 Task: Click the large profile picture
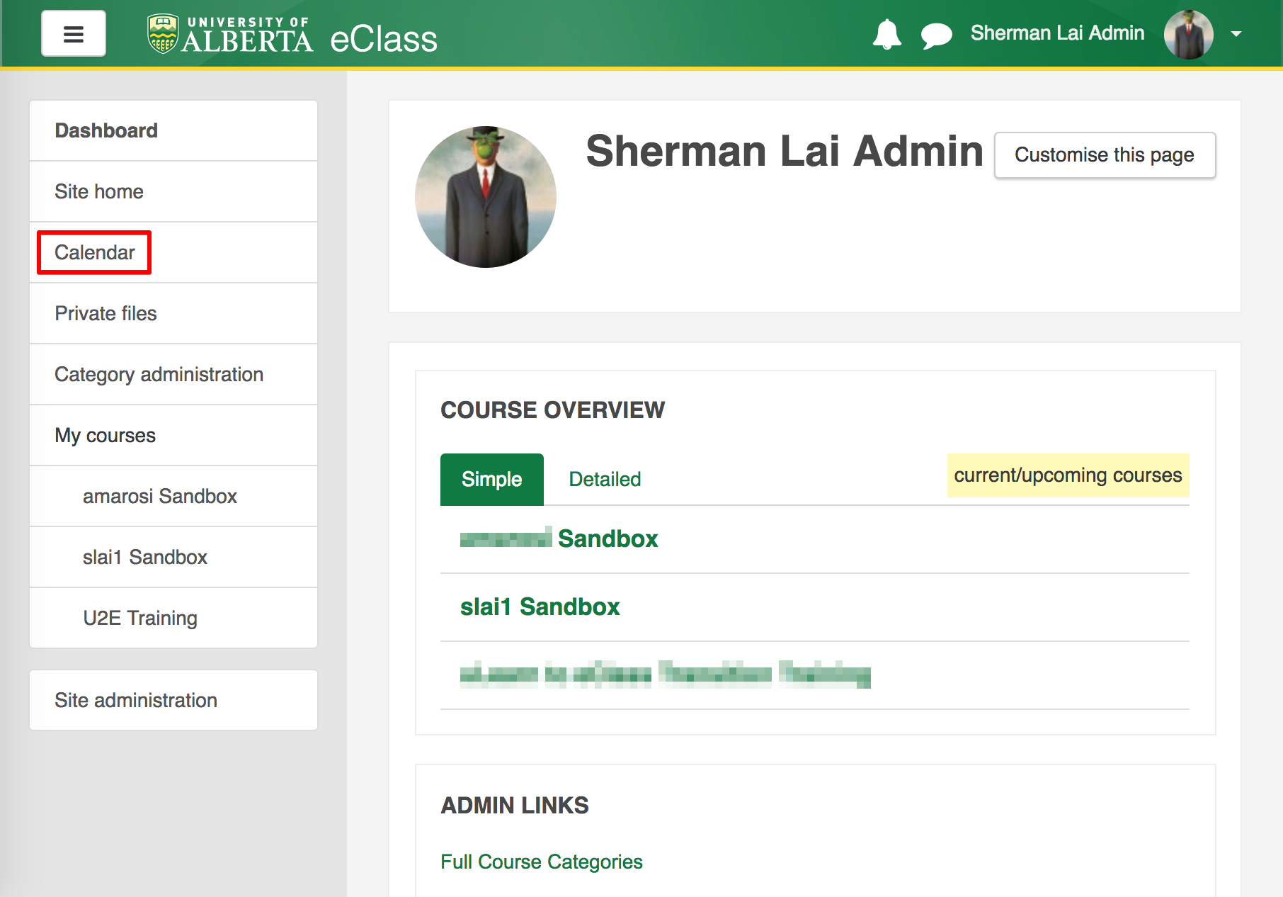pyautogui.click(x=486, y=197)
